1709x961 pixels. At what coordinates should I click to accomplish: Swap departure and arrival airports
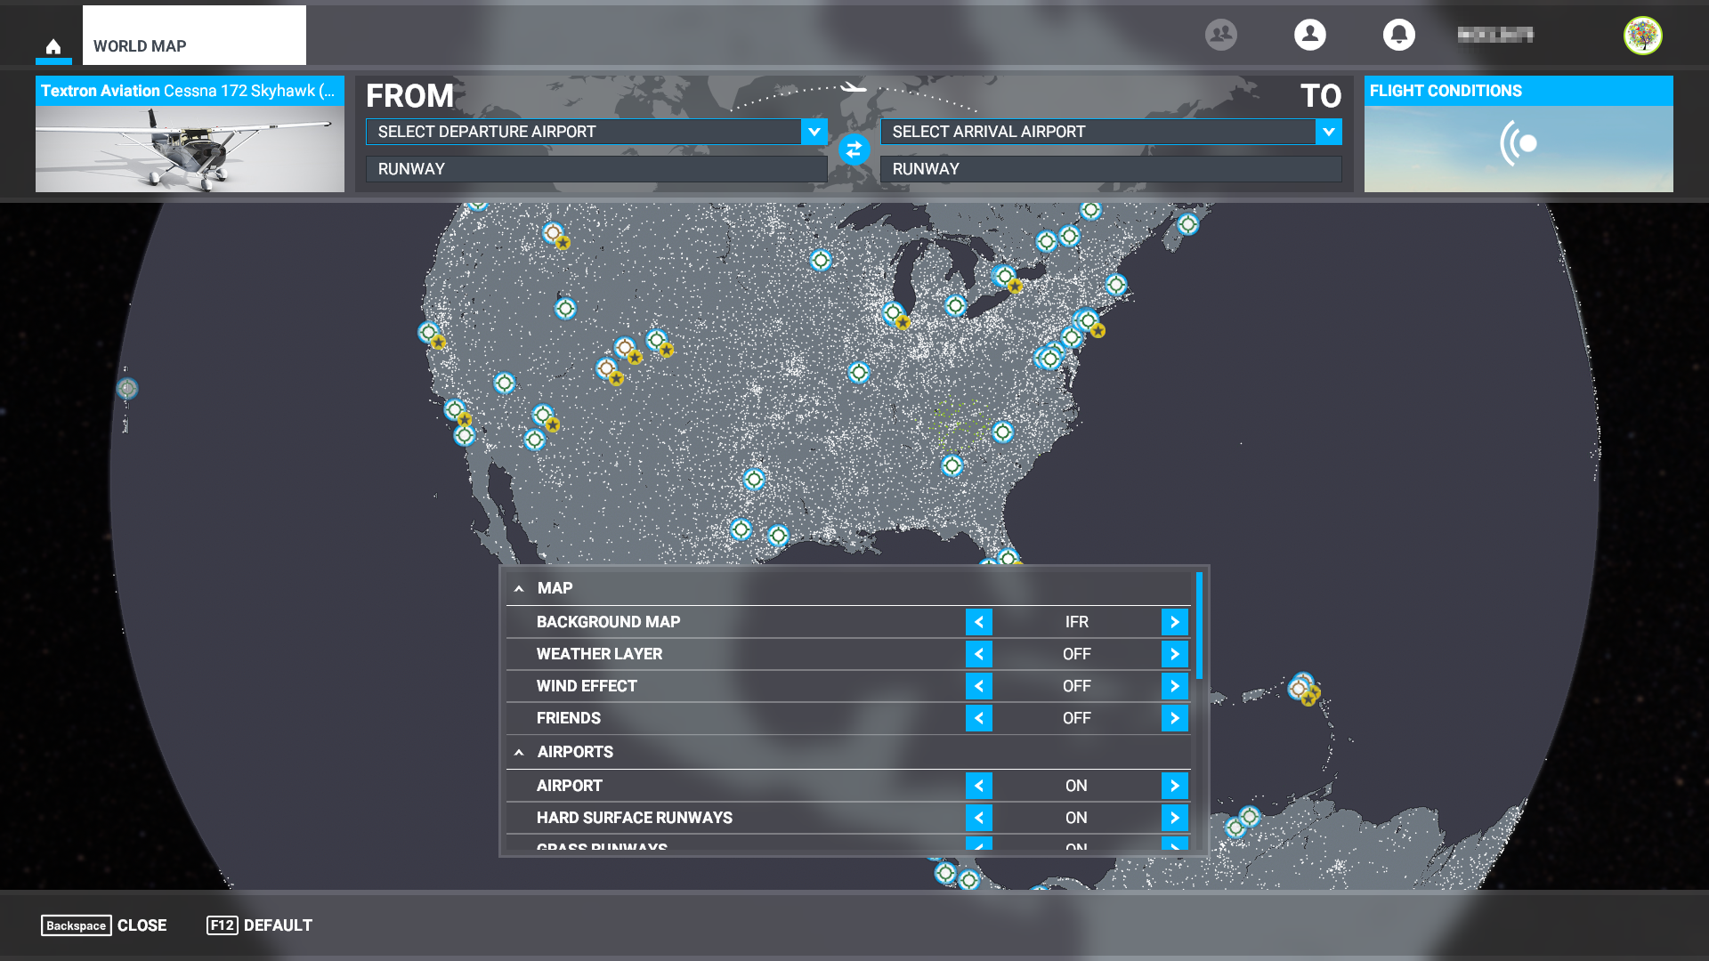854,149
